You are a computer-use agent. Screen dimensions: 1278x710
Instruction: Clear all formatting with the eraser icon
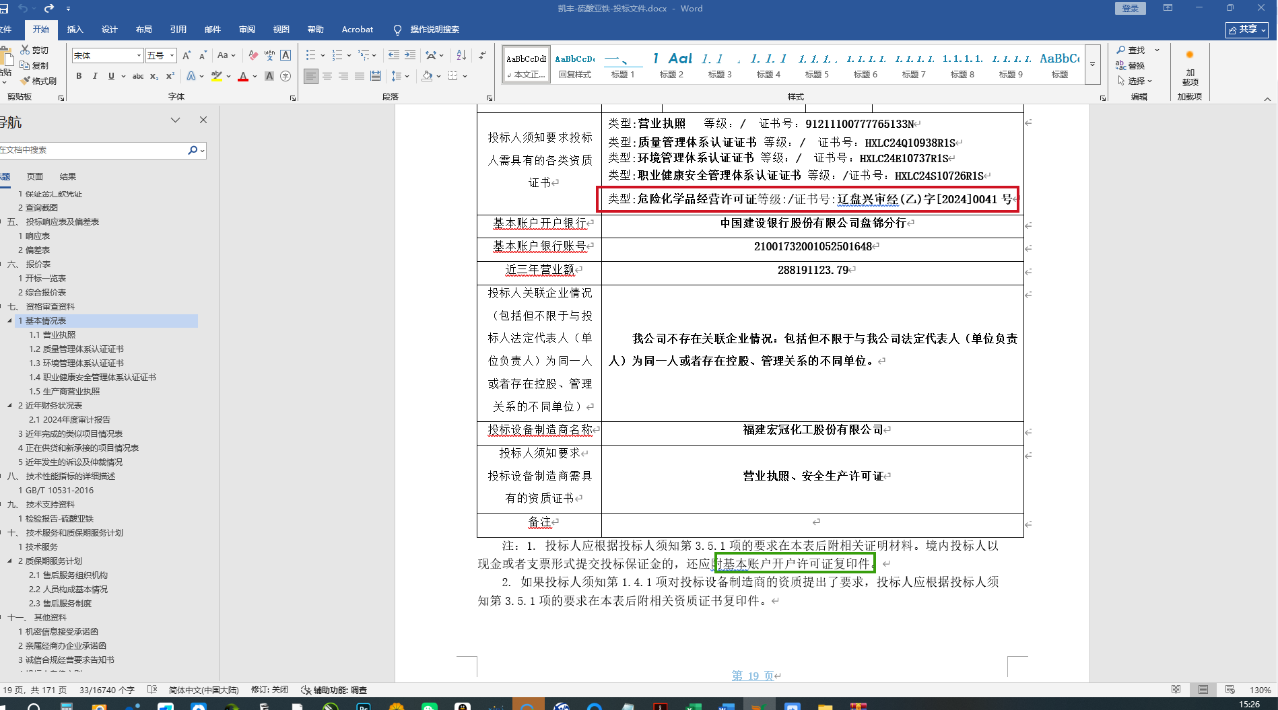click(x=253, y=55)
